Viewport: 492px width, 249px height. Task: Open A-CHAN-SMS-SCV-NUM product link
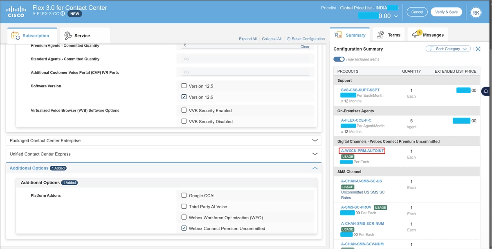[x=362, y=244]
